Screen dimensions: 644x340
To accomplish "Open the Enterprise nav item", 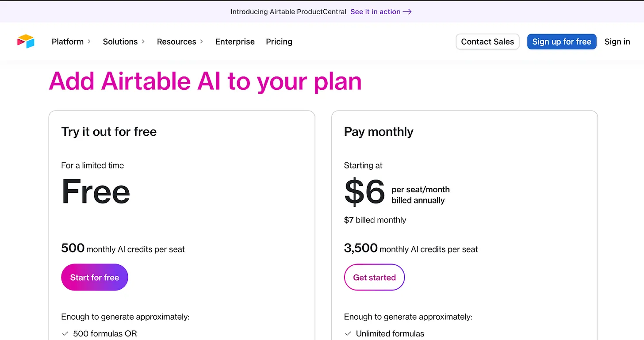I will (x=235, y=42).
